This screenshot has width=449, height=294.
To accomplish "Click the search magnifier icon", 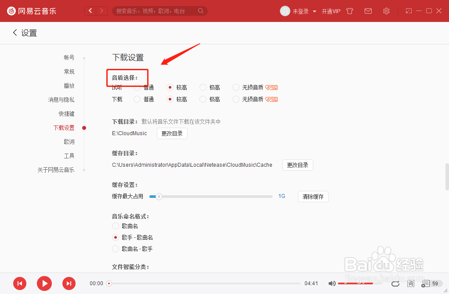I will point(201,11).
